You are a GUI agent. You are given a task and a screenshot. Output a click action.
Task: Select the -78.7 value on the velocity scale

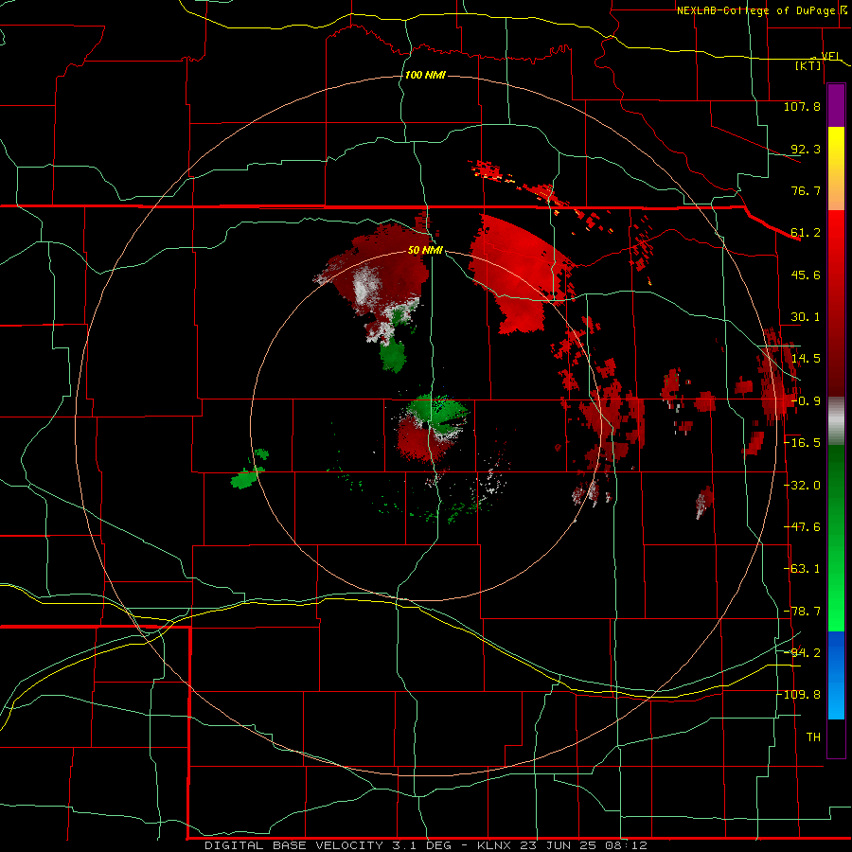802,612
